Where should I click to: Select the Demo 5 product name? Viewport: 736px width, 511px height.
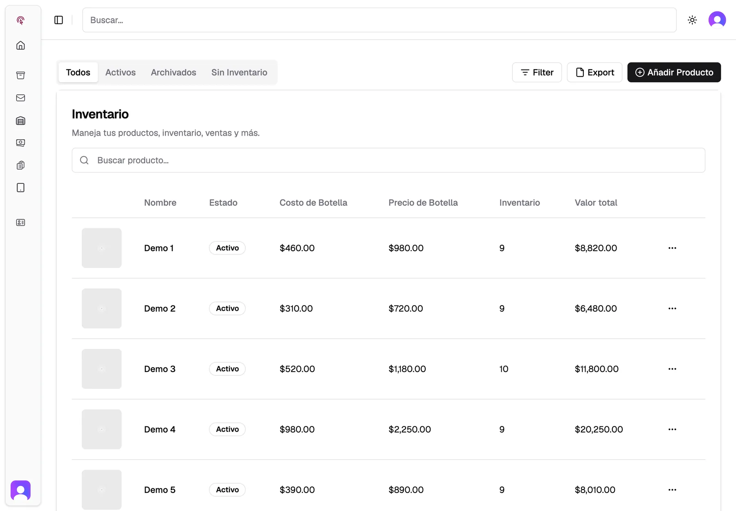(x=160, y=490)
